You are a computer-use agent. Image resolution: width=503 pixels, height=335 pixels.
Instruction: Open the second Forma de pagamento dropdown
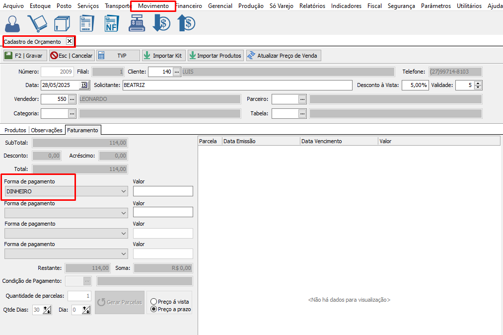124,213
